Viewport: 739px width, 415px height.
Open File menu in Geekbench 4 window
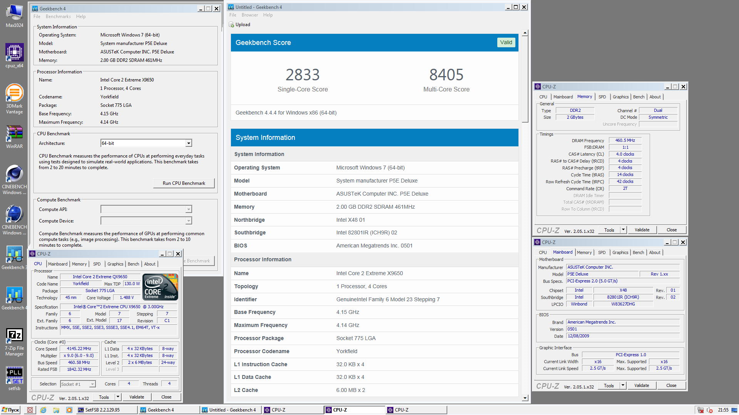point(37,17)
